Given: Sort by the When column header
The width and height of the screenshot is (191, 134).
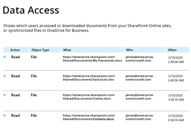Looking at the screenshot, I should click(172, 50).
